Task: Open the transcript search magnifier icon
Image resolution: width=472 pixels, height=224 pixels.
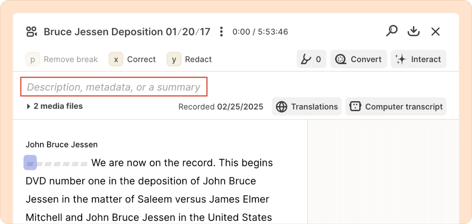Action: 392,31
